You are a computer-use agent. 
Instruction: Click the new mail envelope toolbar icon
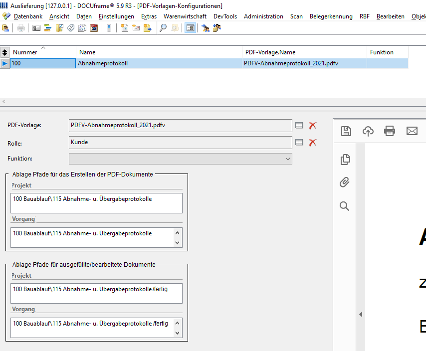click(136, 28)
